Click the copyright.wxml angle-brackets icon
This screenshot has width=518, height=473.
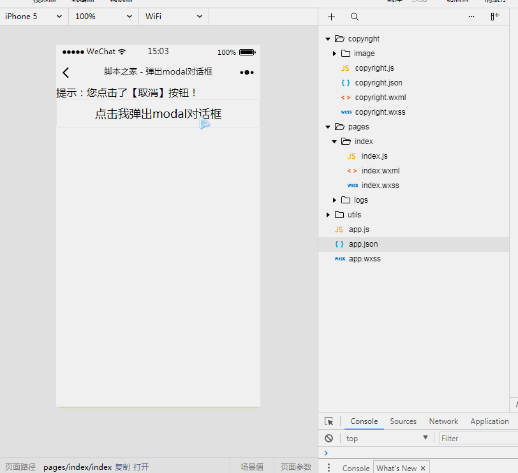coord(346,98)
